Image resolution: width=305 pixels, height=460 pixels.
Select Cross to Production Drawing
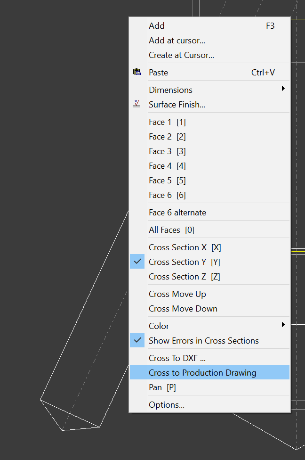click(209, 373)
